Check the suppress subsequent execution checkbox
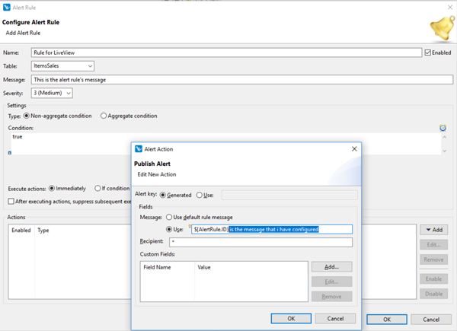Viewport: 457px width, 331px height. coord(11,202)
